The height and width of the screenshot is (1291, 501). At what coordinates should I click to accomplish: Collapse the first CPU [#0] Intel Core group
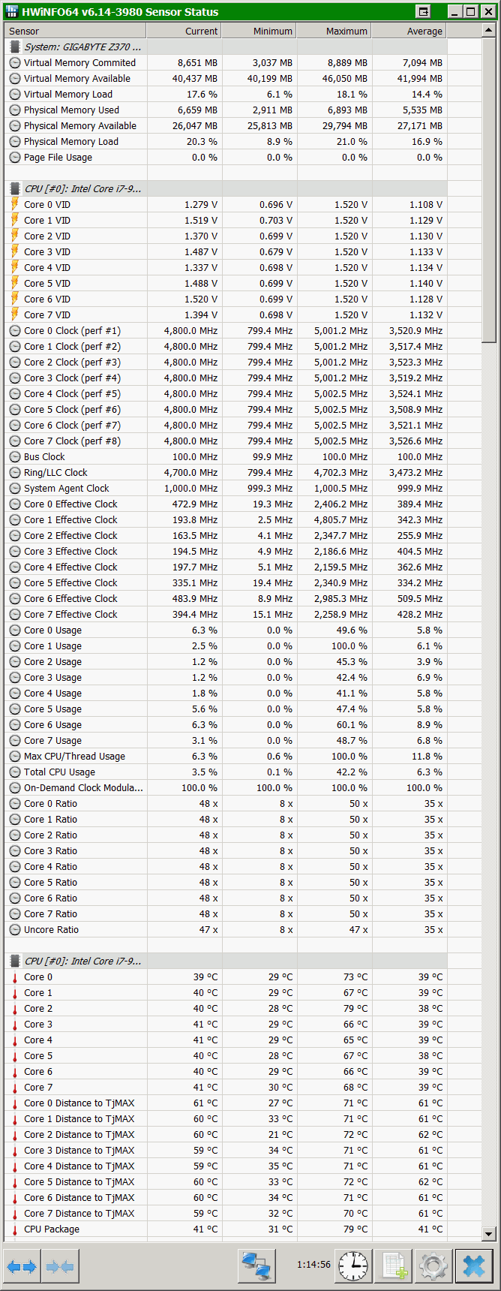click(x=15, y=188)
